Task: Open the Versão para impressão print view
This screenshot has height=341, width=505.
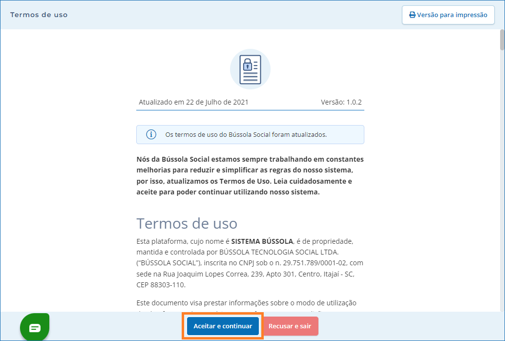Action: 448,15
